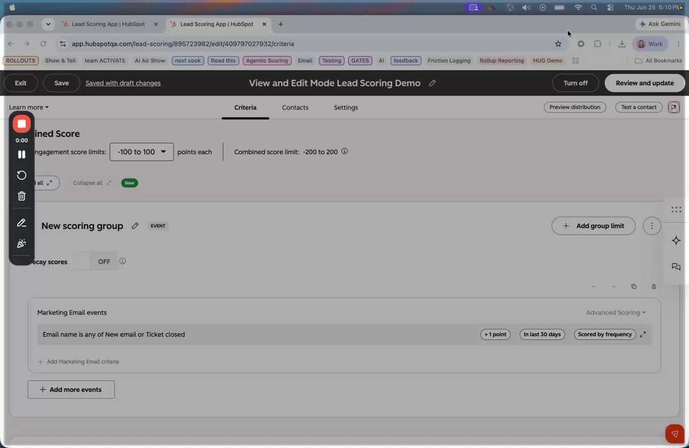Screen dimensions: 689x448
Task: Switch to the first Lead Scoring App browser tab
Action: [108, 24]
